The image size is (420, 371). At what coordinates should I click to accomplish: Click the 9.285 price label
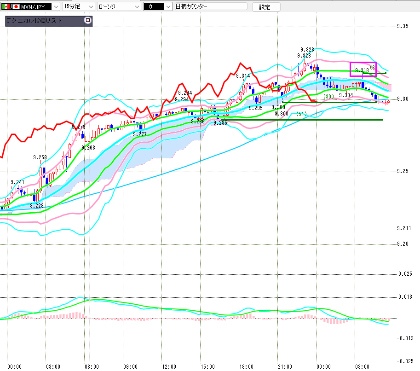coord(220,123)
